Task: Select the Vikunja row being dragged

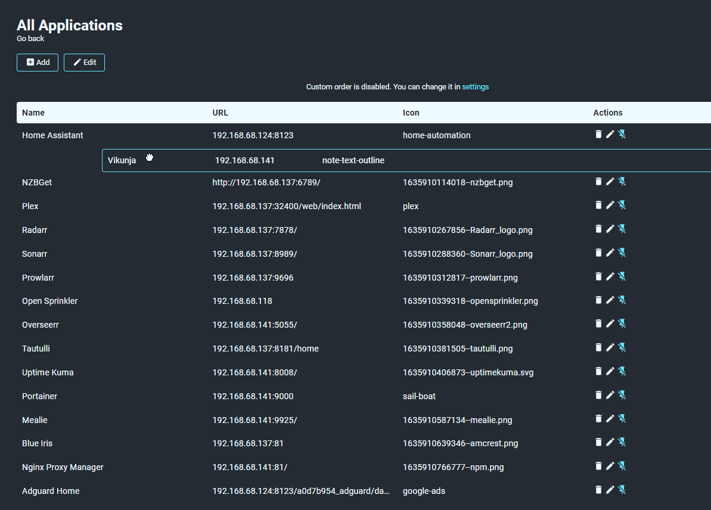Action: pos(406,160)
